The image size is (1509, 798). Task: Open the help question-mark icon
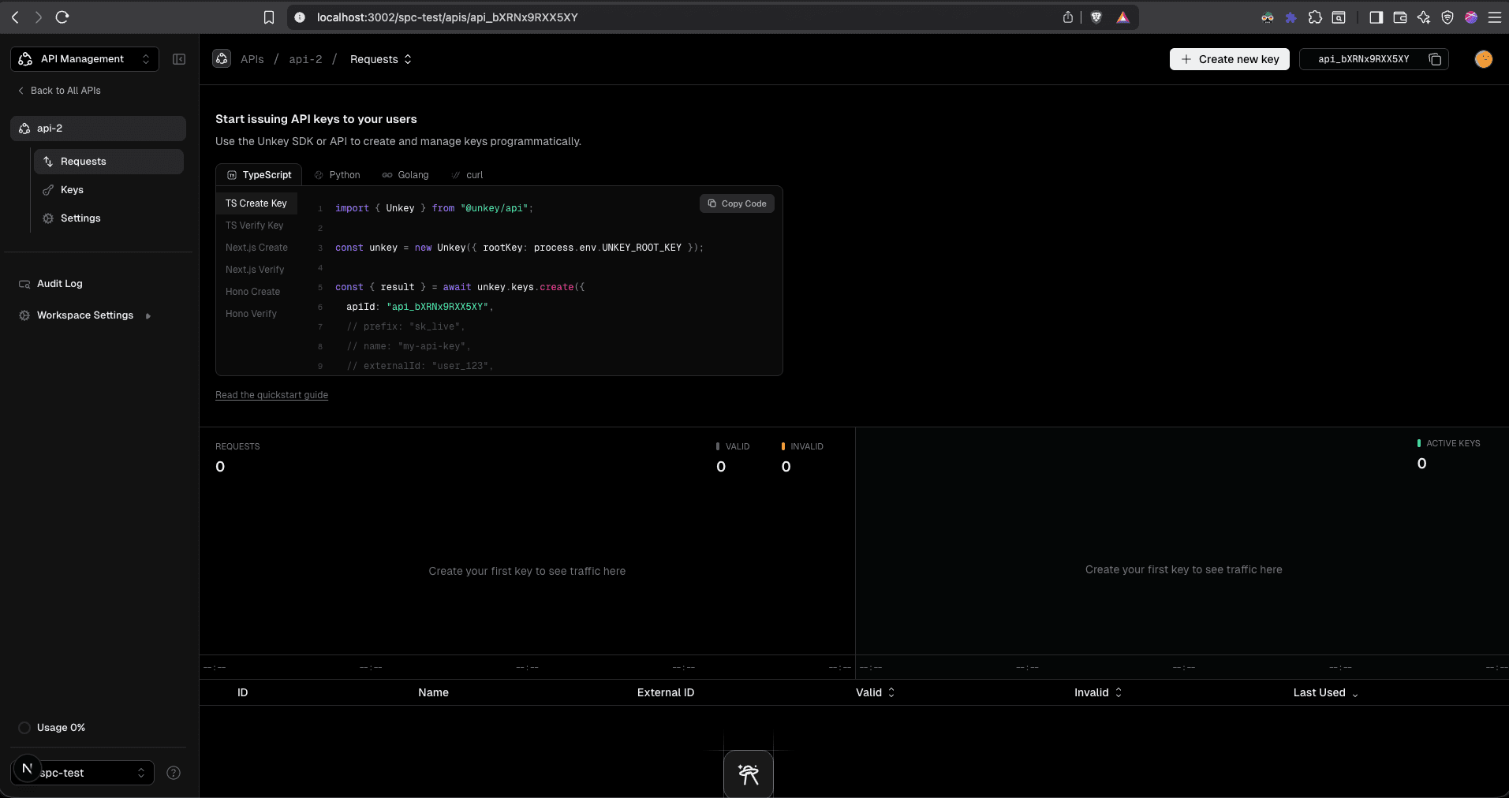(174, 773)
